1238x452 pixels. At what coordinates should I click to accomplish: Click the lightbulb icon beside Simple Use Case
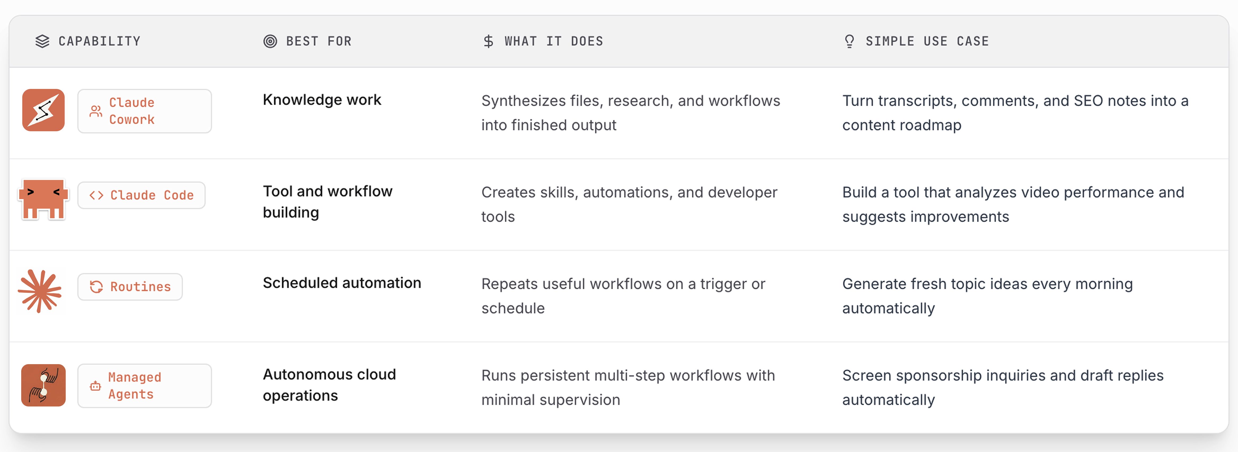pyautogui.click(x=849, y=41)
